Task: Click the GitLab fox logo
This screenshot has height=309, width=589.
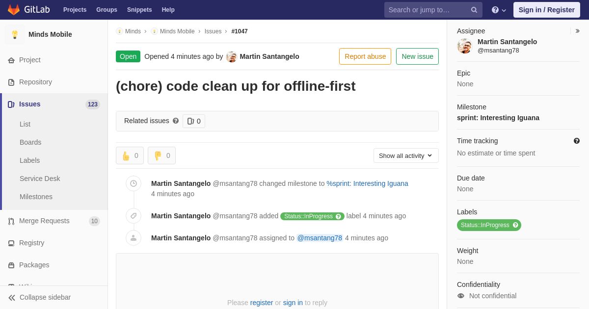Action: (x=14, y=10)
